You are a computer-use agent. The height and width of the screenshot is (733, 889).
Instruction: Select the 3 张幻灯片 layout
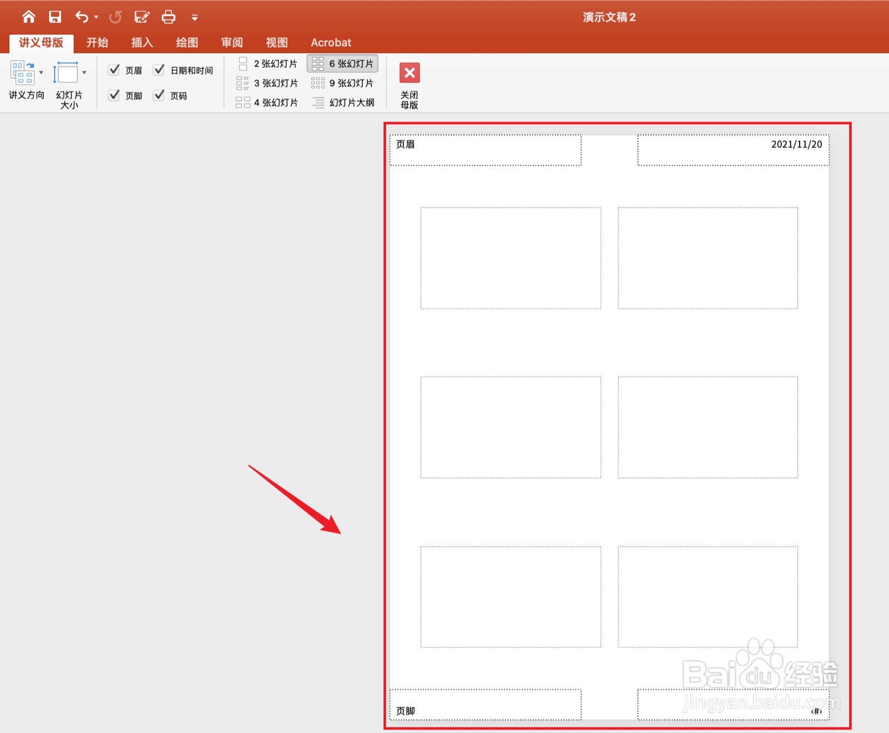point(267,83)
